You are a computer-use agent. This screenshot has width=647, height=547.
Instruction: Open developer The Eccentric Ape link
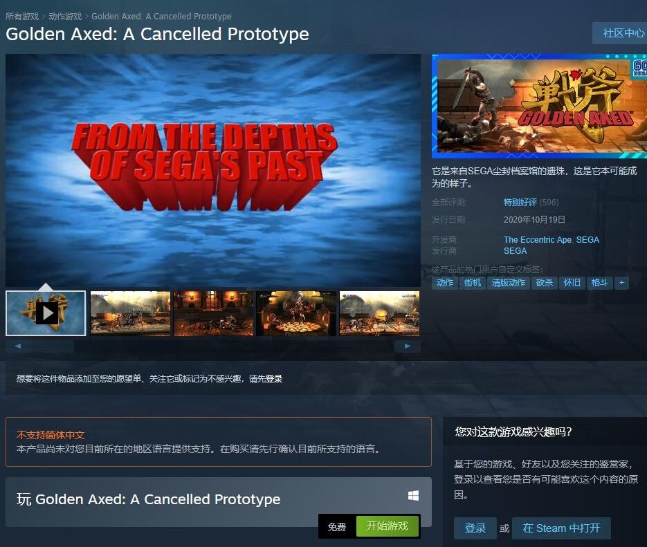click(537, 240)
